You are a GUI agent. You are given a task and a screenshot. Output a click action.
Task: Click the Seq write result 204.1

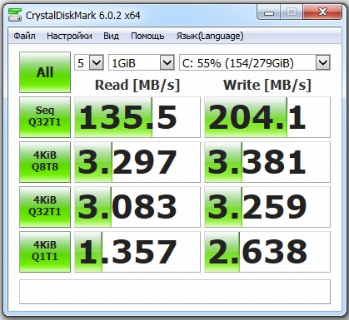click(267, 117)
